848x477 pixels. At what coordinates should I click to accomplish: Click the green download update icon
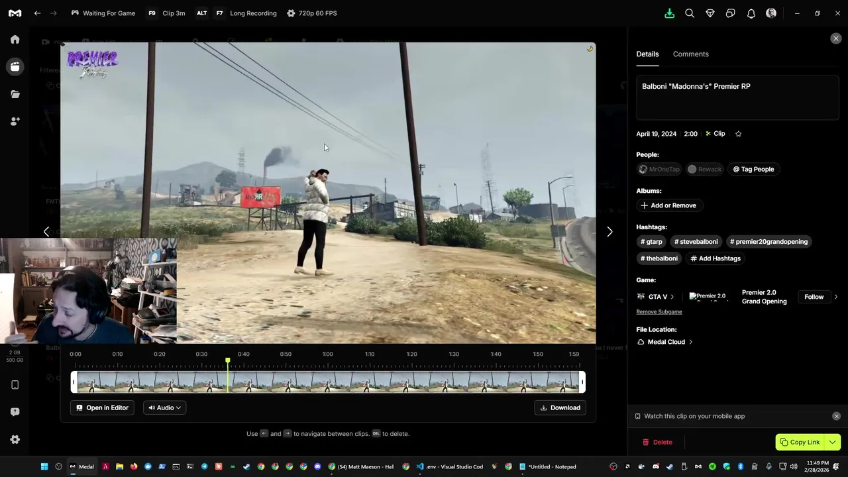pos(669,13)
